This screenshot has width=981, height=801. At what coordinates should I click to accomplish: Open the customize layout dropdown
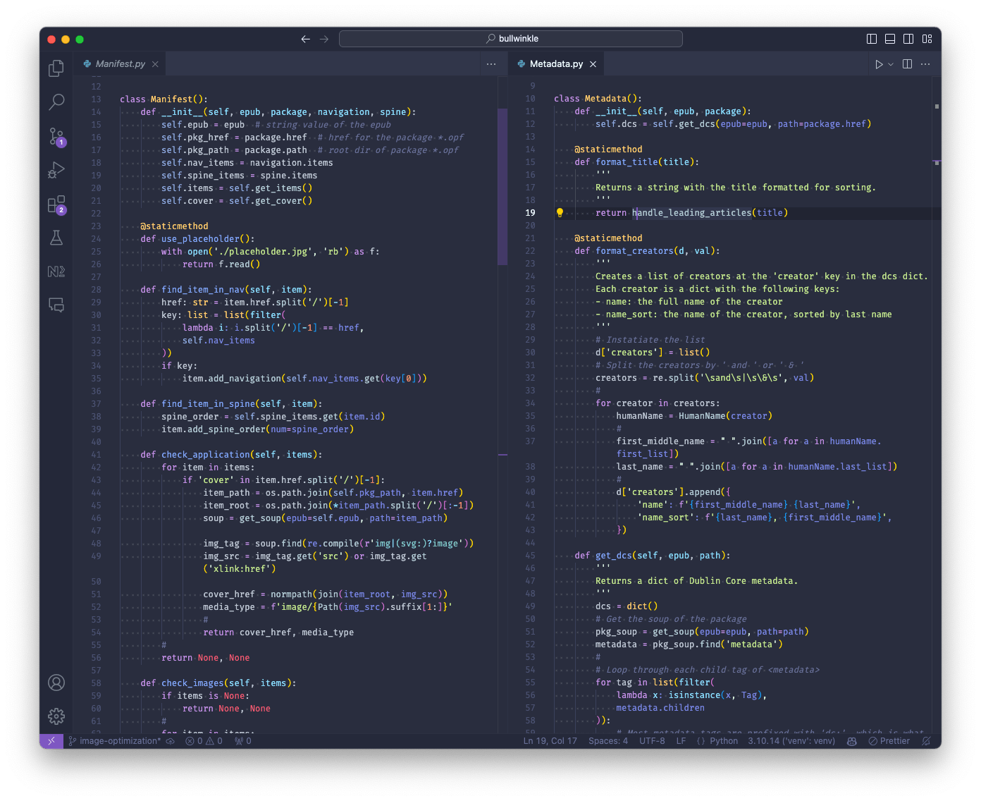click(x=927, y=39)
